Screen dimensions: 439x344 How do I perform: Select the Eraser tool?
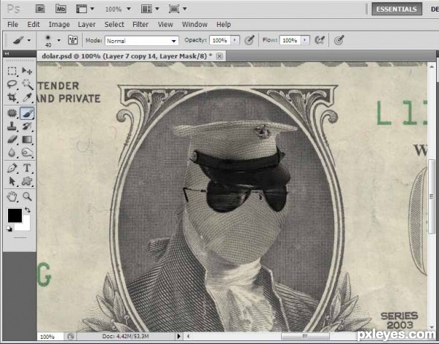[x=12, y=139]
